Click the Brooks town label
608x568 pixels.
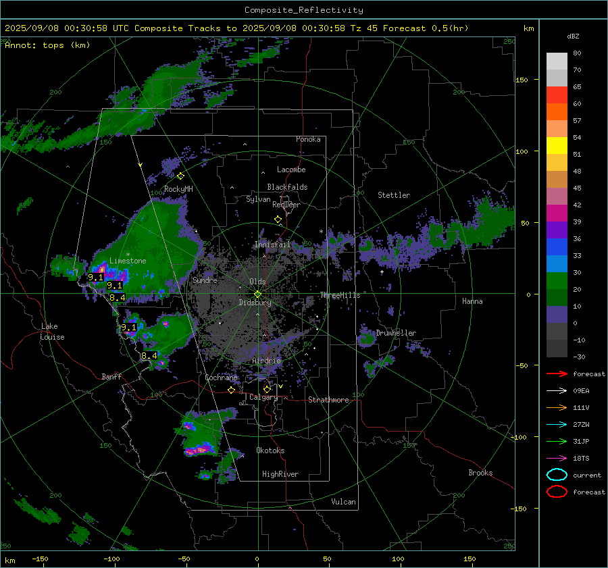pos(480,473)
